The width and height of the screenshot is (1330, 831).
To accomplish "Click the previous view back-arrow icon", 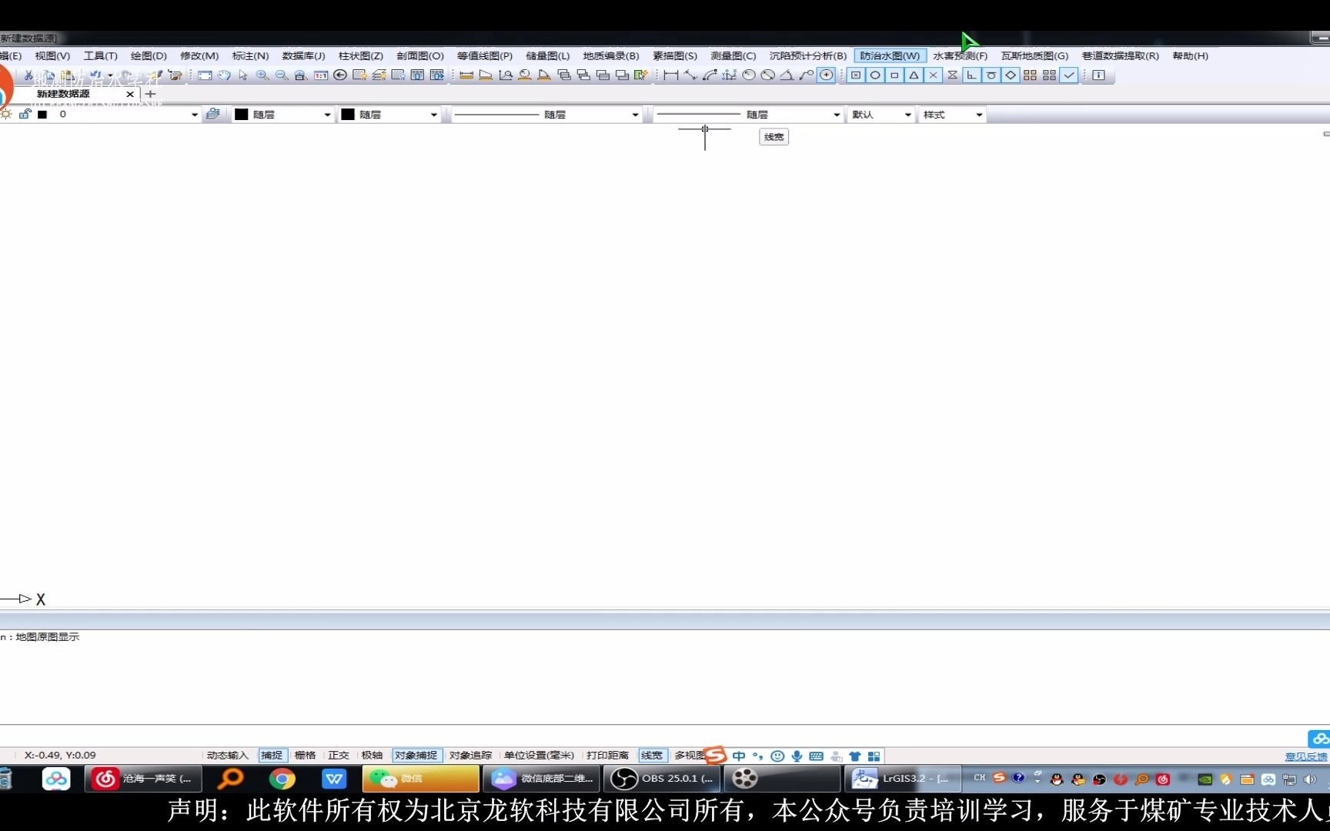I will pyautogui.click(x=340, y=75).
